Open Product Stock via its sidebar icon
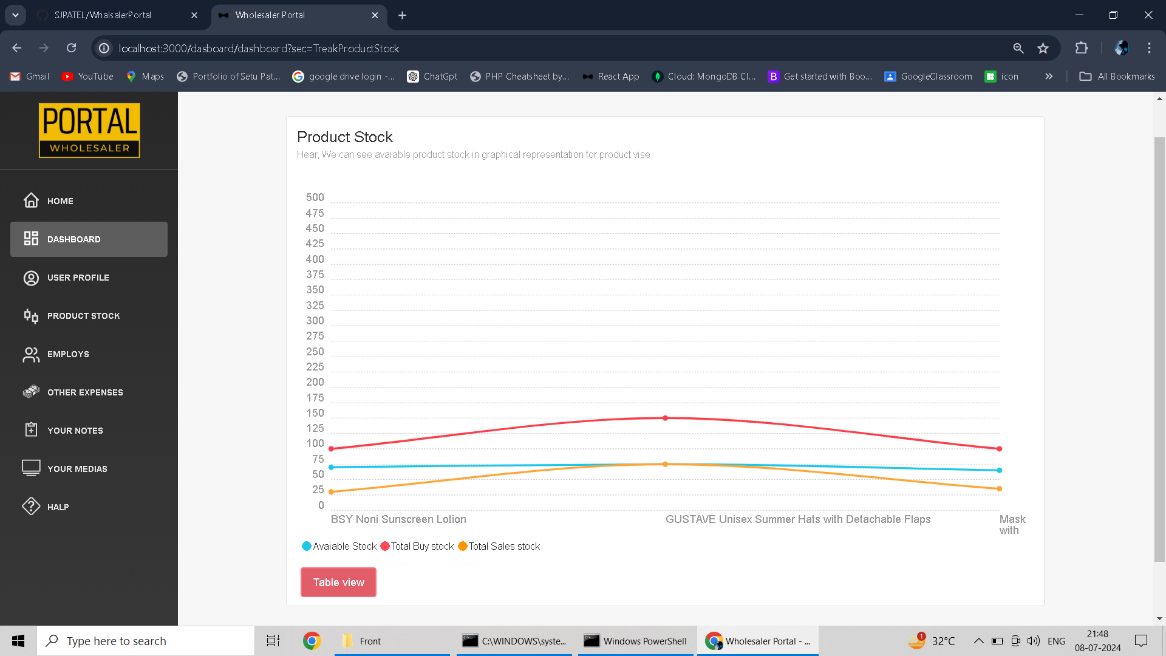1166x656 pixels. (x=31, y=316)
